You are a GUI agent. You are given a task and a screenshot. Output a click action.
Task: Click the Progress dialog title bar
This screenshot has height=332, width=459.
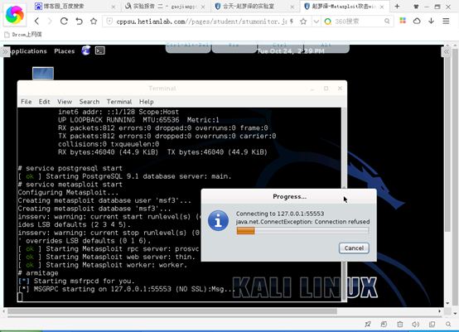click(x=289, y=196)
